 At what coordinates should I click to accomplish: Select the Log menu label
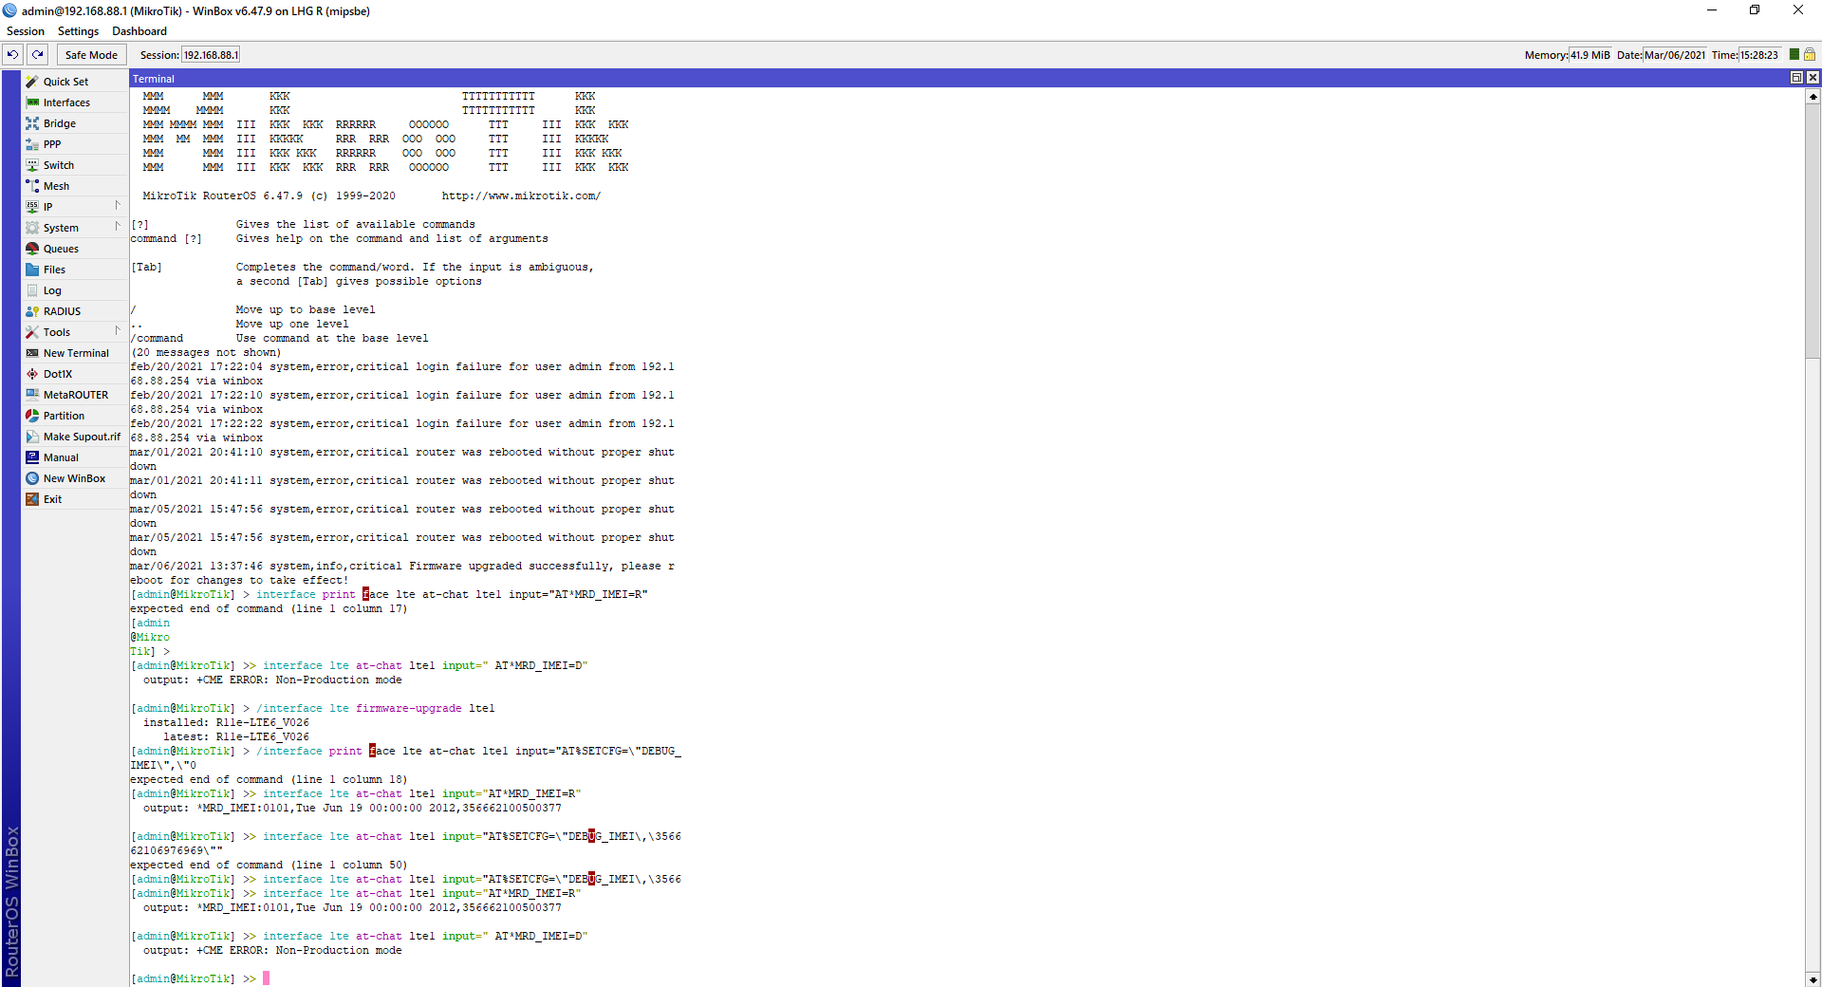[52, 290]
